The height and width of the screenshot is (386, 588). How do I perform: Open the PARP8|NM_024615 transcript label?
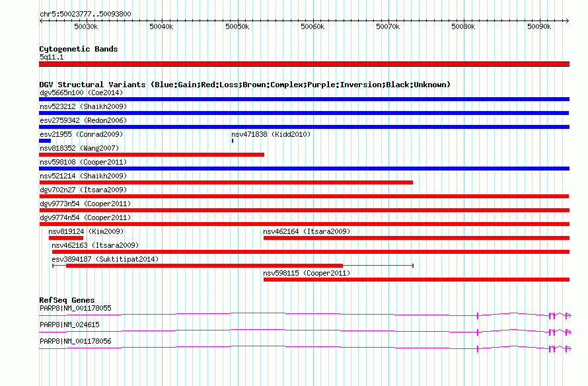coord(69,325)
